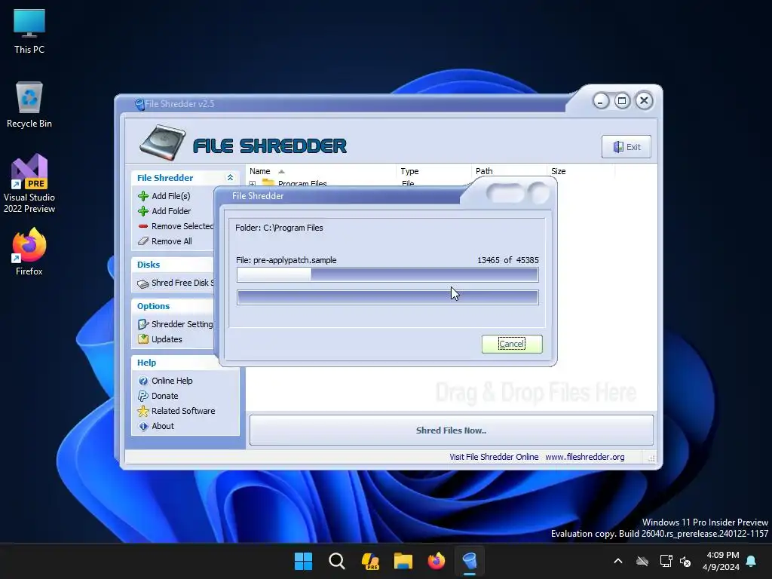
Task: Select Visual Studio 2022 Preview desktop shortcut
Action: click(29, 184)
